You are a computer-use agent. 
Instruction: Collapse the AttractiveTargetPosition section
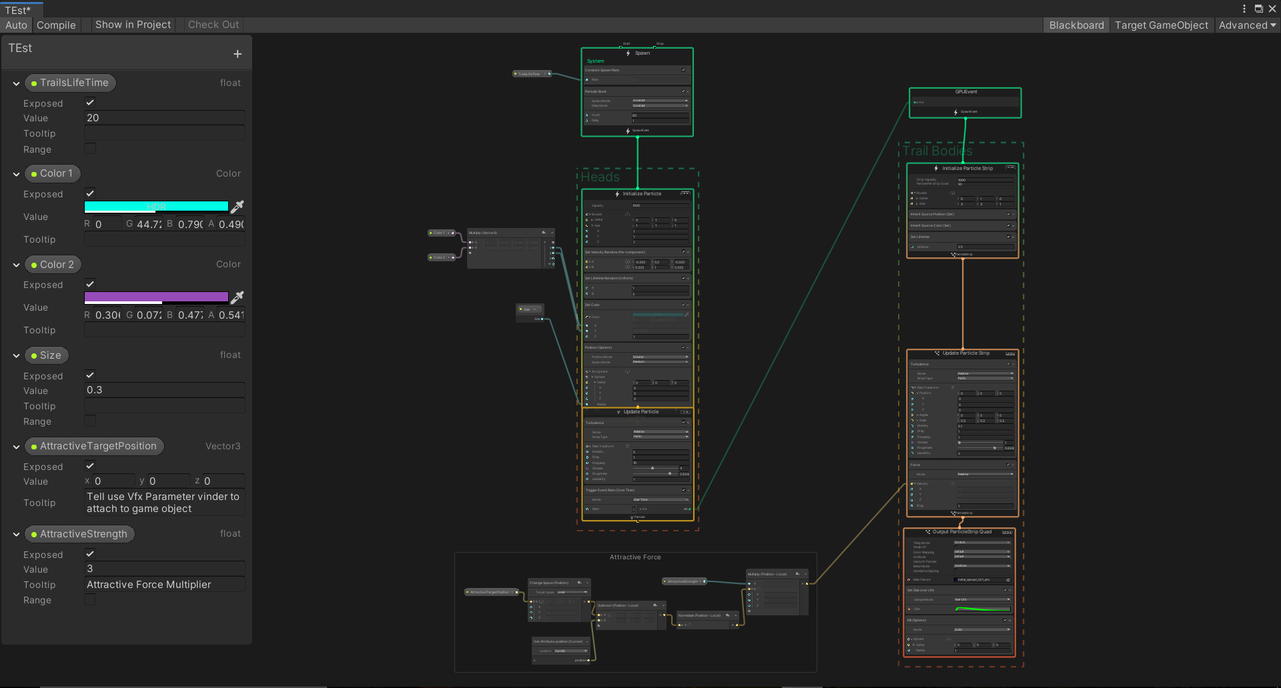pos(16,447)
